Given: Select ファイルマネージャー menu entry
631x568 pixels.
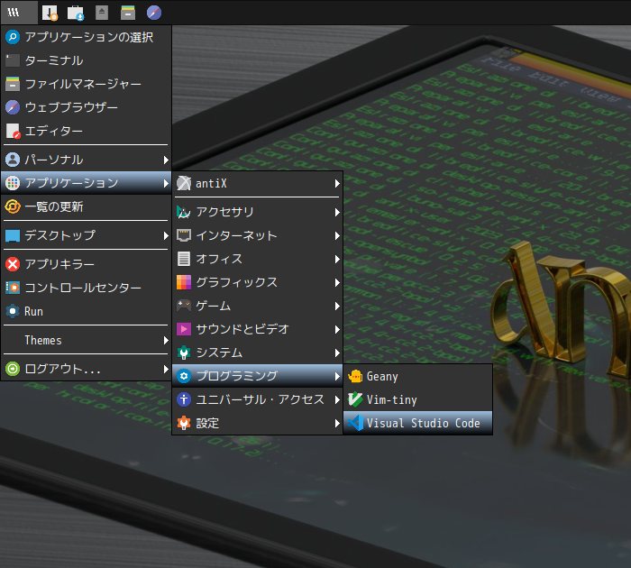Looking at the screenshot, I should [87, 84].
